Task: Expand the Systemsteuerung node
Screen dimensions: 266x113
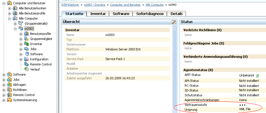Action: [x=4, y=100]
